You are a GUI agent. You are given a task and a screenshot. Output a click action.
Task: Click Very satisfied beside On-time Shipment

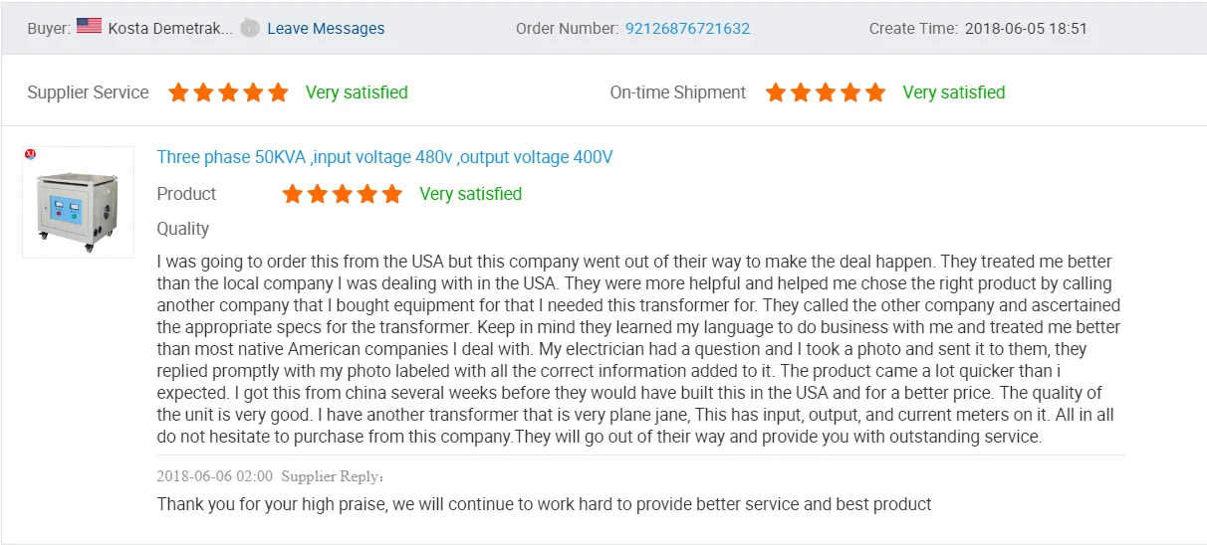click(954, 92)
